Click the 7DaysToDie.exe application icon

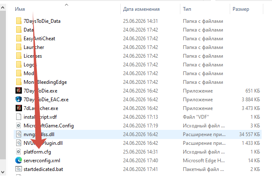[19, 90]
